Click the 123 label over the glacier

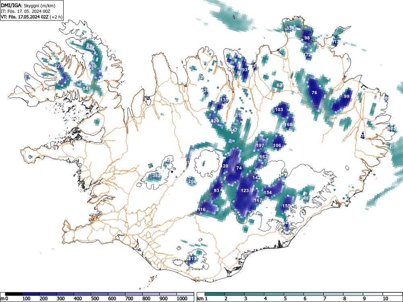coord(245,190)
